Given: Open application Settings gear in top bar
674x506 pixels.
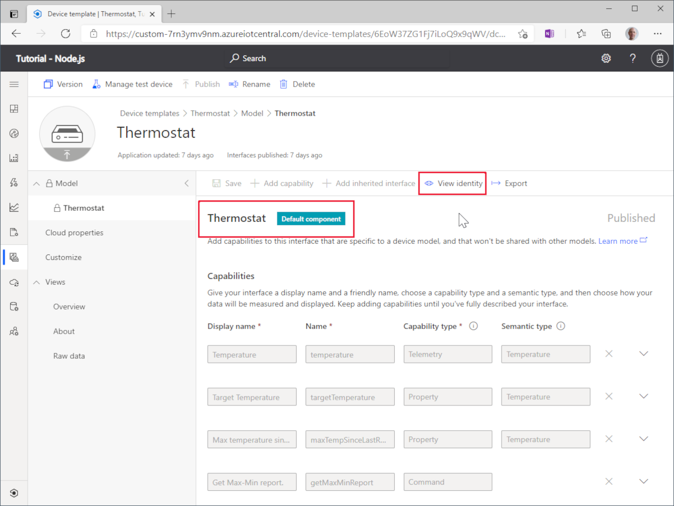Looking at the screenshot, I should click(606, 58).
